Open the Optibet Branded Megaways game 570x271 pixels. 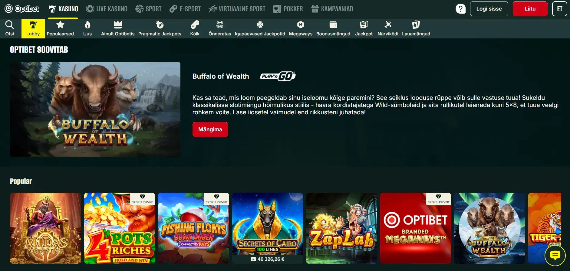click(416, 228)
